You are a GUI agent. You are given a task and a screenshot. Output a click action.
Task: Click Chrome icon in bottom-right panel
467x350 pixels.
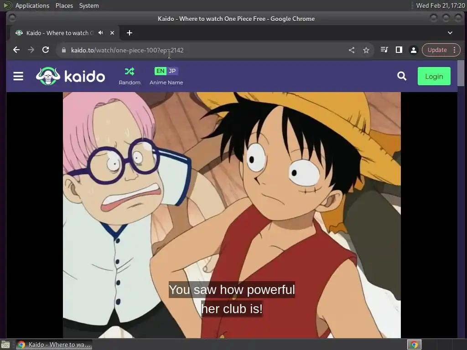coord(414,345)
